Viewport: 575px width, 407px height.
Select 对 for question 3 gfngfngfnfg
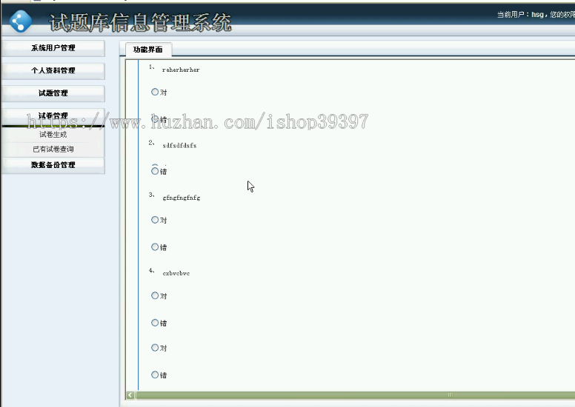[155, 220]
